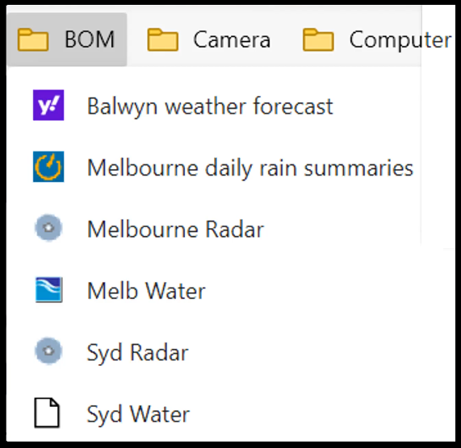The image size is (461, 448).
Task: Click the round grey icon beside Syd Radar
Action: (x=48, y=351)
